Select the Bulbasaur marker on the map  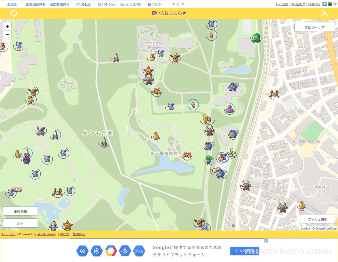[x=256, y=38]
